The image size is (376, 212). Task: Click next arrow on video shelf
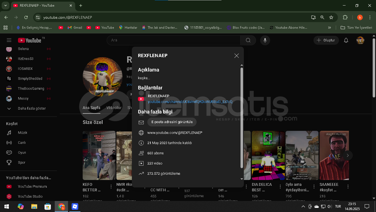[348, 155]
